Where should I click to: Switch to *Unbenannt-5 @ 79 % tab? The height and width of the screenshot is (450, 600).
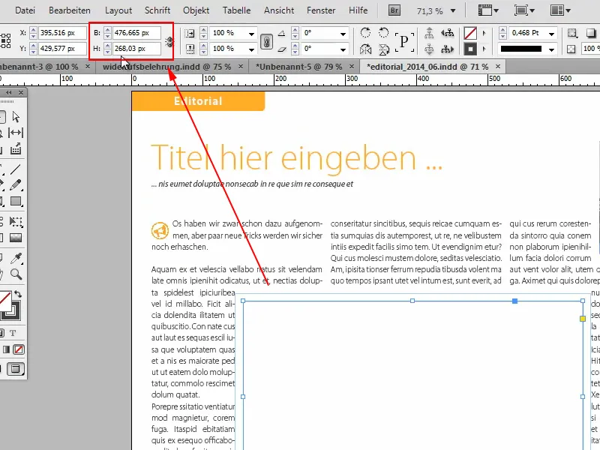[x=298, y=67]
